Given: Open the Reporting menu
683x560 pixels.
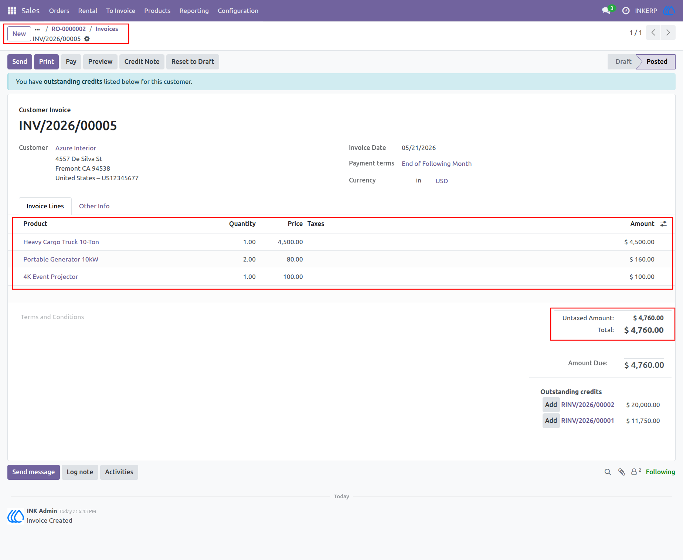Looking at the screenshot, I should click(x=194, y=11).
